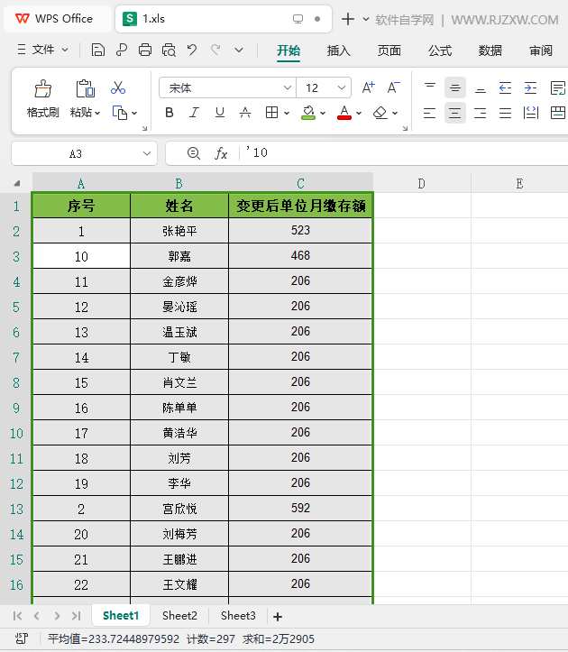568x652 pixels.
Task: Expand the font color dropdown arrow
Action: click(359, 113)
